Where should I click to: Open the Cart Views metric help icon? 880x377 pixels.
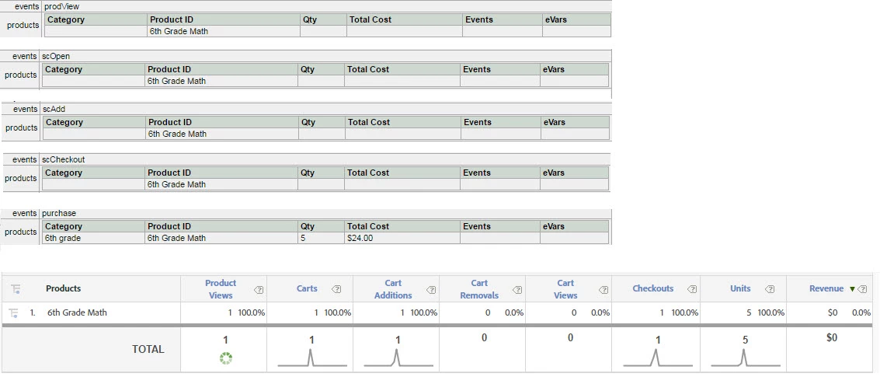(603, 289)
